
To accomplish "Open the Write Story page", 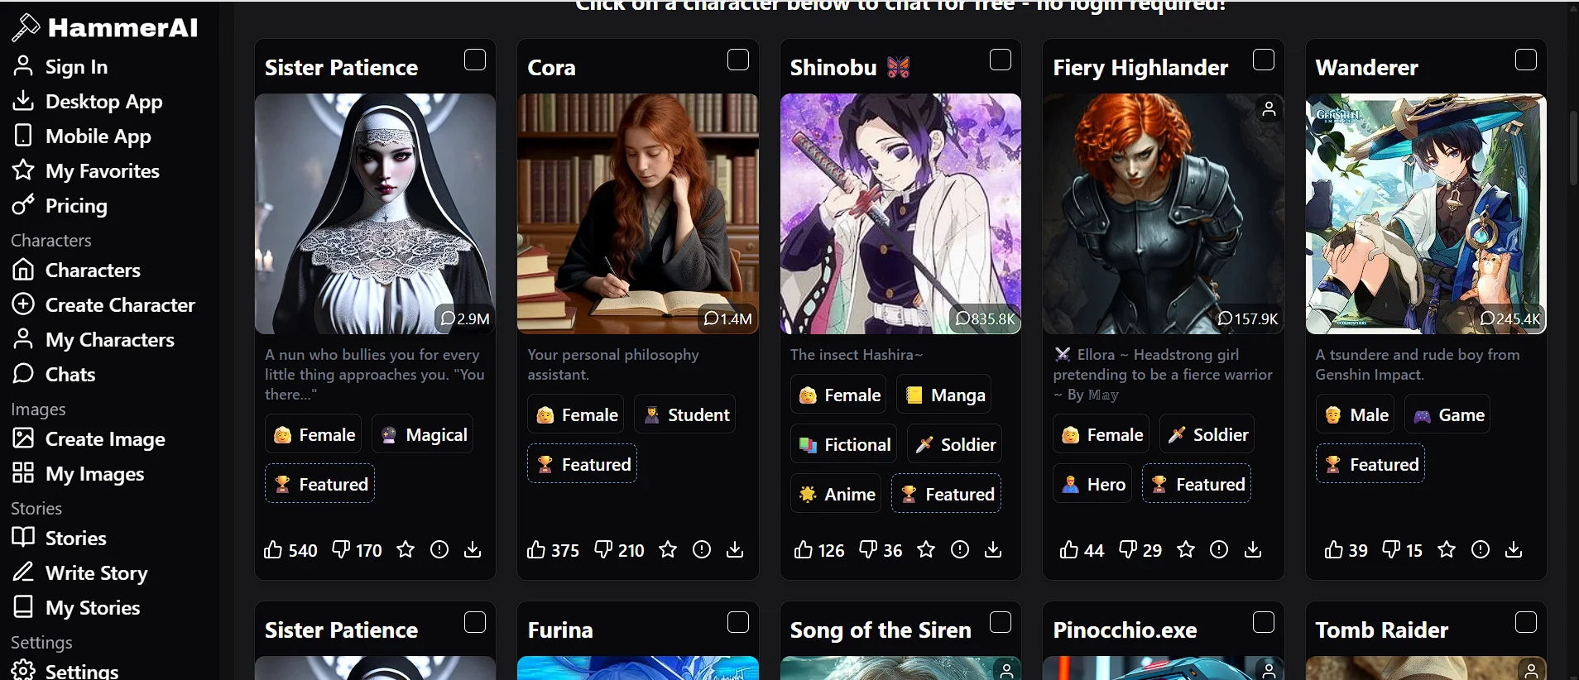I will coord(80,573).
